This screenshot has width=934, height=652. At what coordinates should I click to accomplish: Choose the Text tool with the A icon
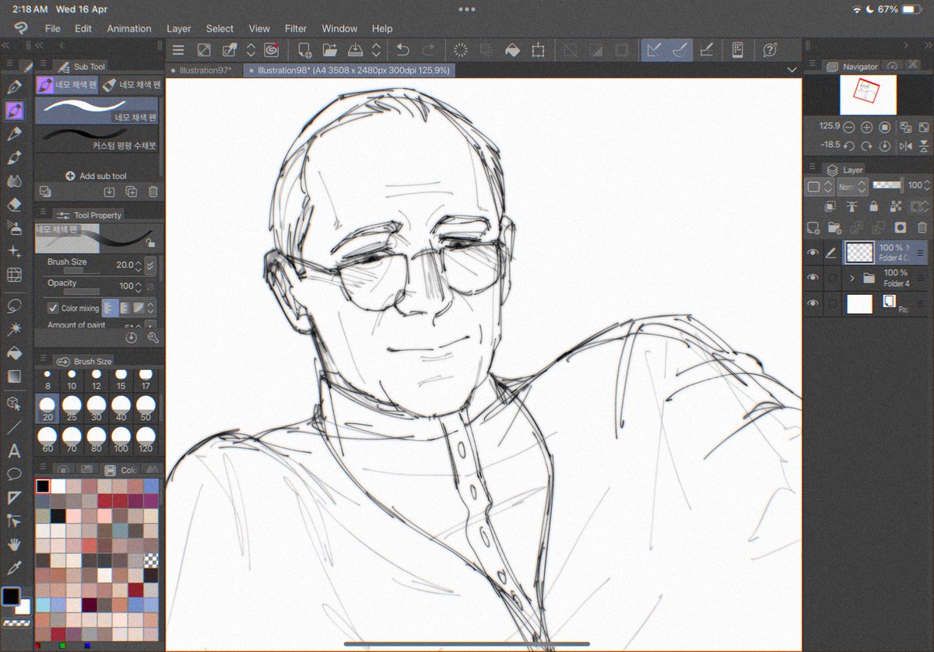(14, 450)
